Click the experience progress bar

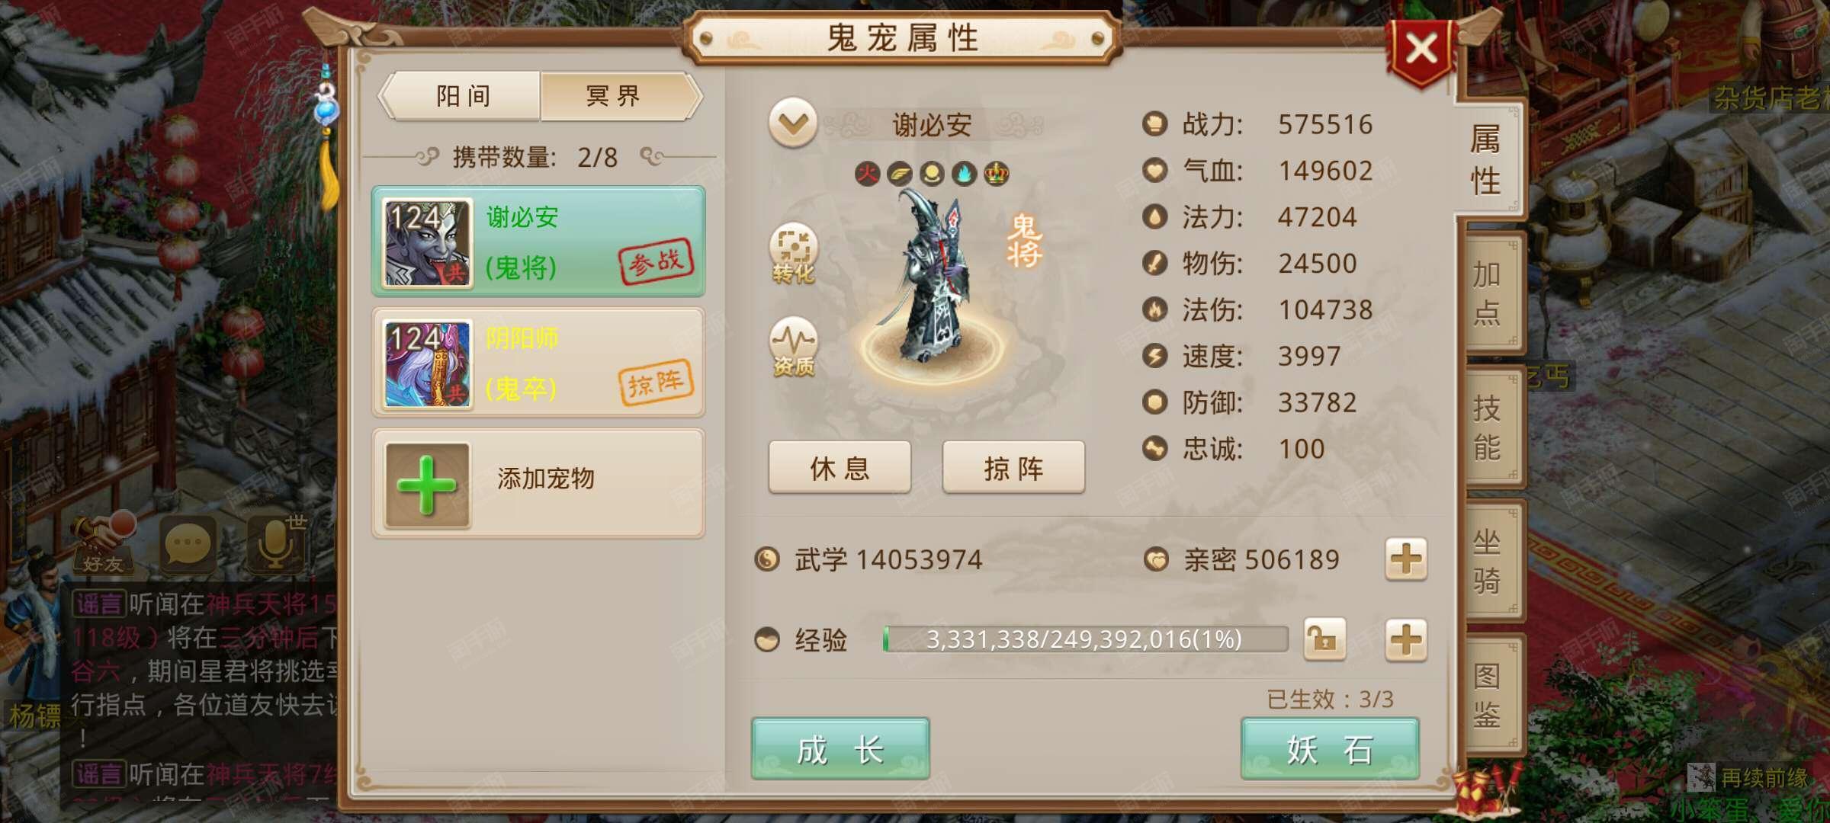(x=1085, y=639)
